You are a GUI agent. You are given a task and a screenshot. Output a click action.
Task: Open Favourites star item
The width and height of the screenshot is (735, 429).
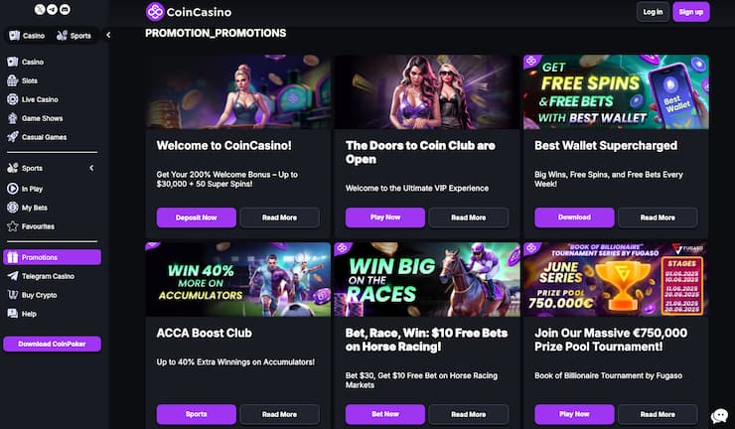(38, 225)
